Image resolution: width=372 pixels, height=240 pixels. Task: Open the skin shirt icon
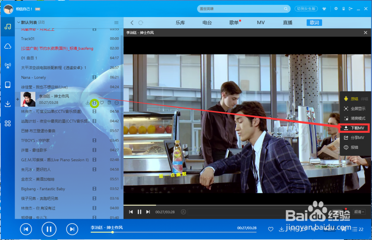(324, 9)
